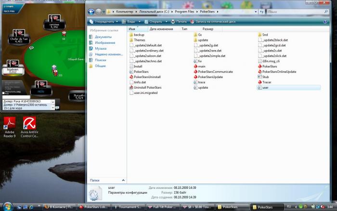Screen dimensions: 337x211
Task: Toggle the skip-blind checkbox in poker table
Action: (3, 93)
